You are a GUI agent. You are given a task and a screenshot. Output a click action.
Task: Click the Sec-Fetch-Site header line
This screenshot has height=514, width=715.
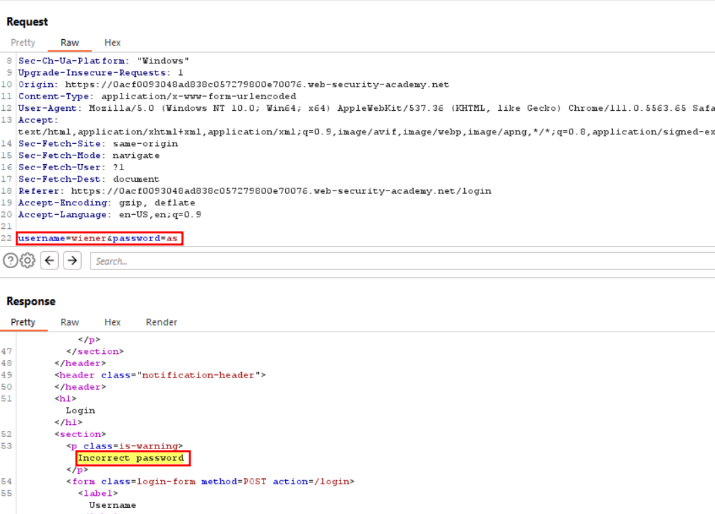tap(98, 144)
